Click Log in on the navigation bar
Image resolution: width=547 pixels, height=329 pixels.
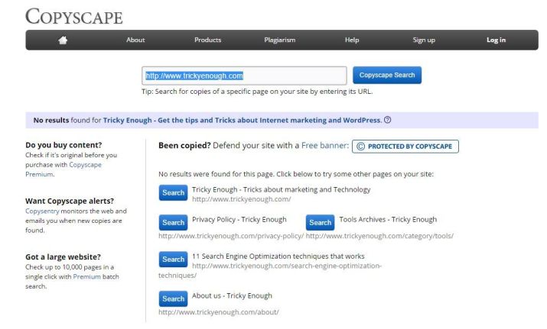(x=496, y=40)
